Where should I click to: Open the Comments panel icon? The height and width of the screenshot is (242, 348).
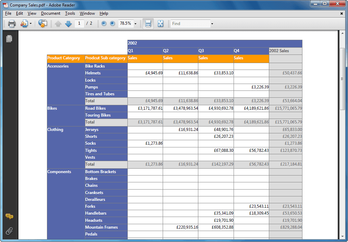(9, 216)
